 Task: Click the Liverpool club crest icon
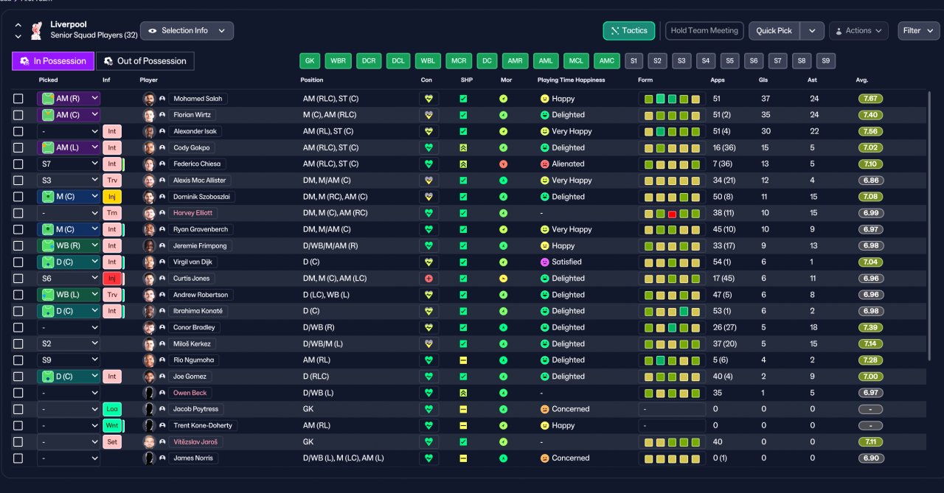click(35, 31)
